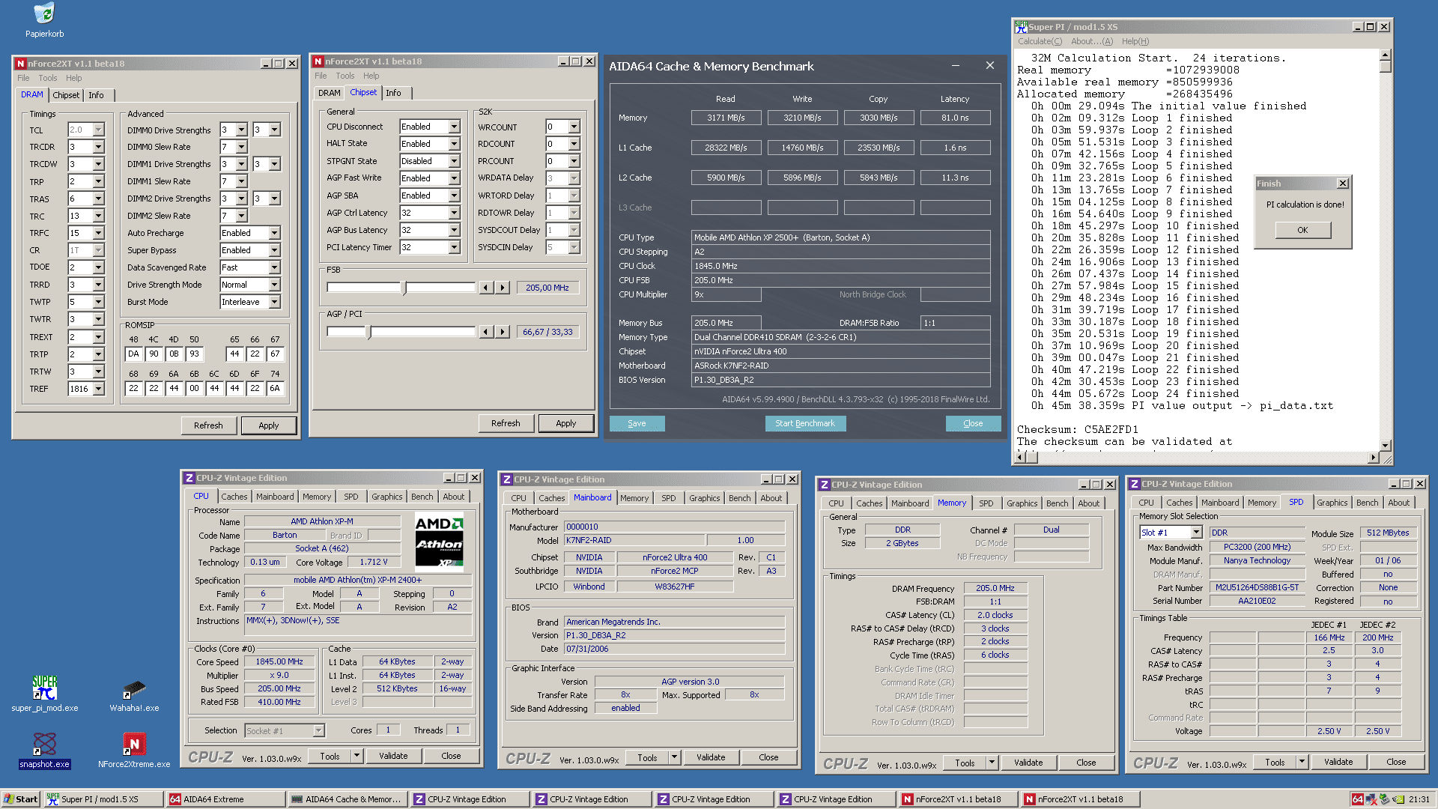Select NForce2Xtreme.exe desktop icon
This screenshot has width=1438, height=809.
134,751
